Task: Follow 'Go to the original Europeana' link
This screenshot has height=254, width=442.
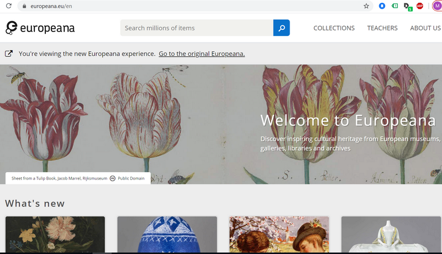Action: click(x=202, y=54)
